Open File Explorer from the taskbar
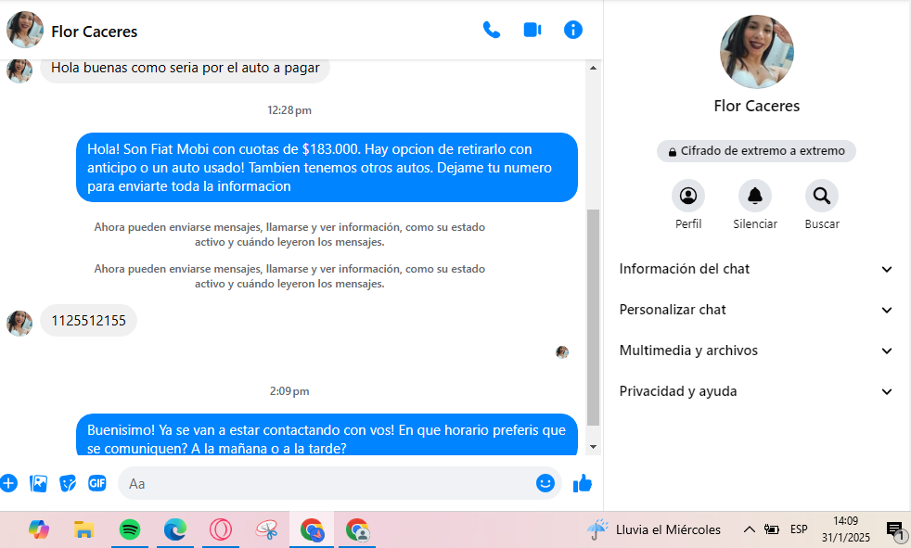The width and height of the screenshot is (911, 548). 84,529
